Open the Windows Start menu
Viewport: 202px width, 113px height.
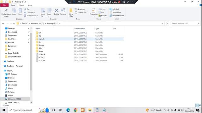click(4, 110)
